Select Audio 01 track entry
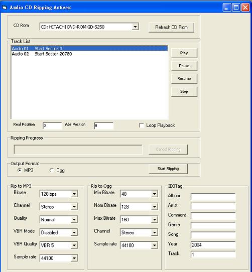The image size is (252, 272). [x=89, y=49]
